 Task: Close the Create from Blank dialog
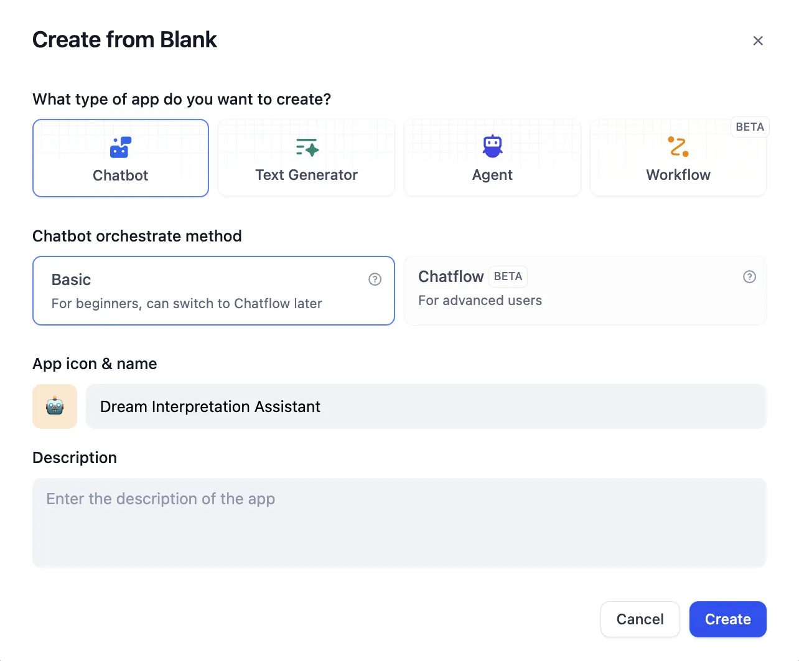tap(758, 41)
